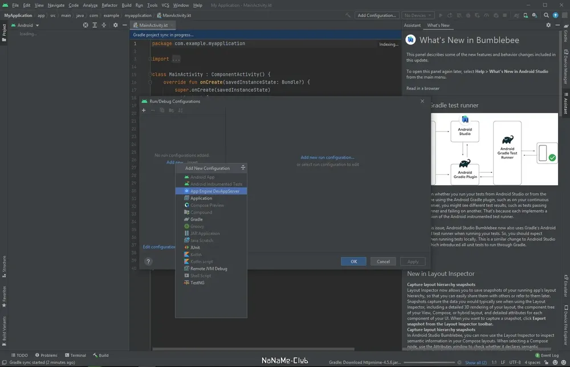The height and width of the screenshot is (367, 570).
Task: Open the Refactor menu
Action: coord(109,5)
